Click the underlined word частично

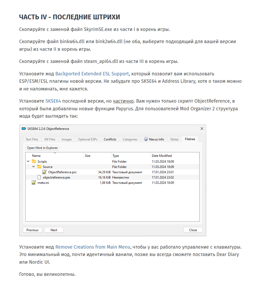[123, 101]
